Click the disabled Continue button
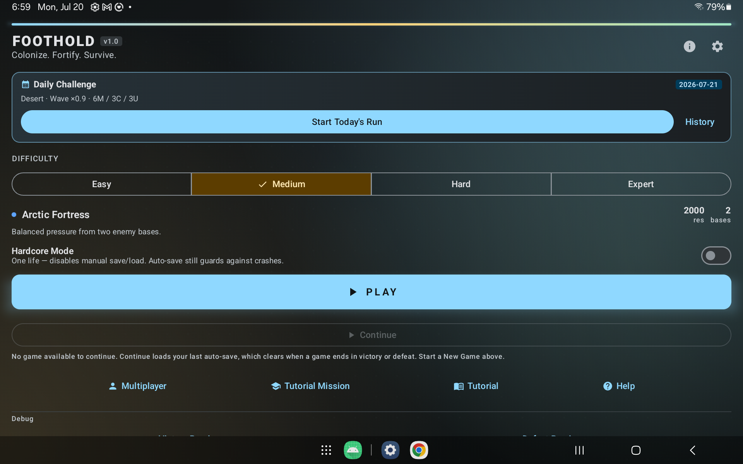Image resolution: width=743 pixels, height=464 pixels. [371, 335]
